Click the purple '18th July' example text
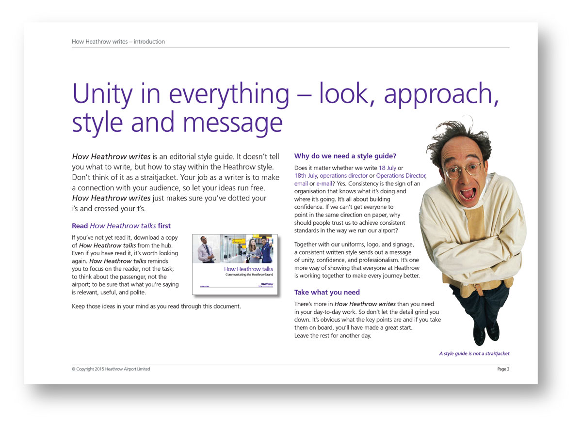The image size is (582, 432). [306, 176]
